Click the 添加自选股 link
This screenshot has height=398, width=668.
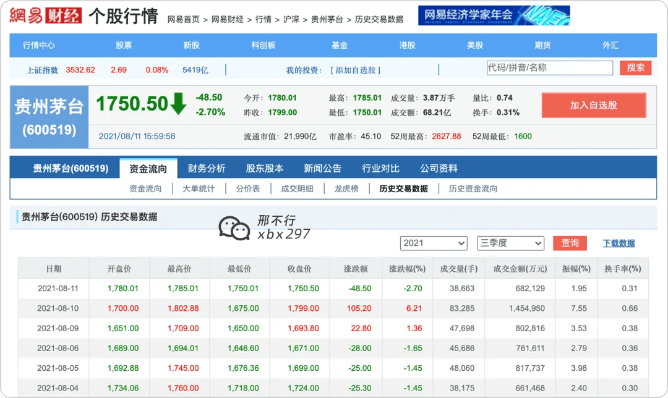pyautogui.click(x=355, y=70)
